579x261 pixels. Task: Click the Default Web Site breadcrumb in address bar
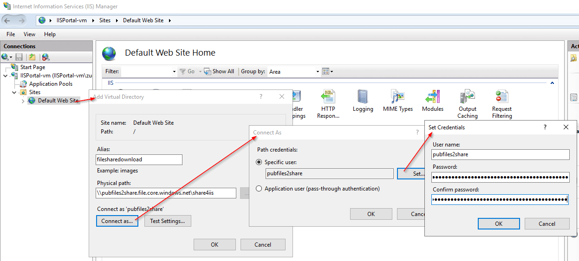point(143,20)
